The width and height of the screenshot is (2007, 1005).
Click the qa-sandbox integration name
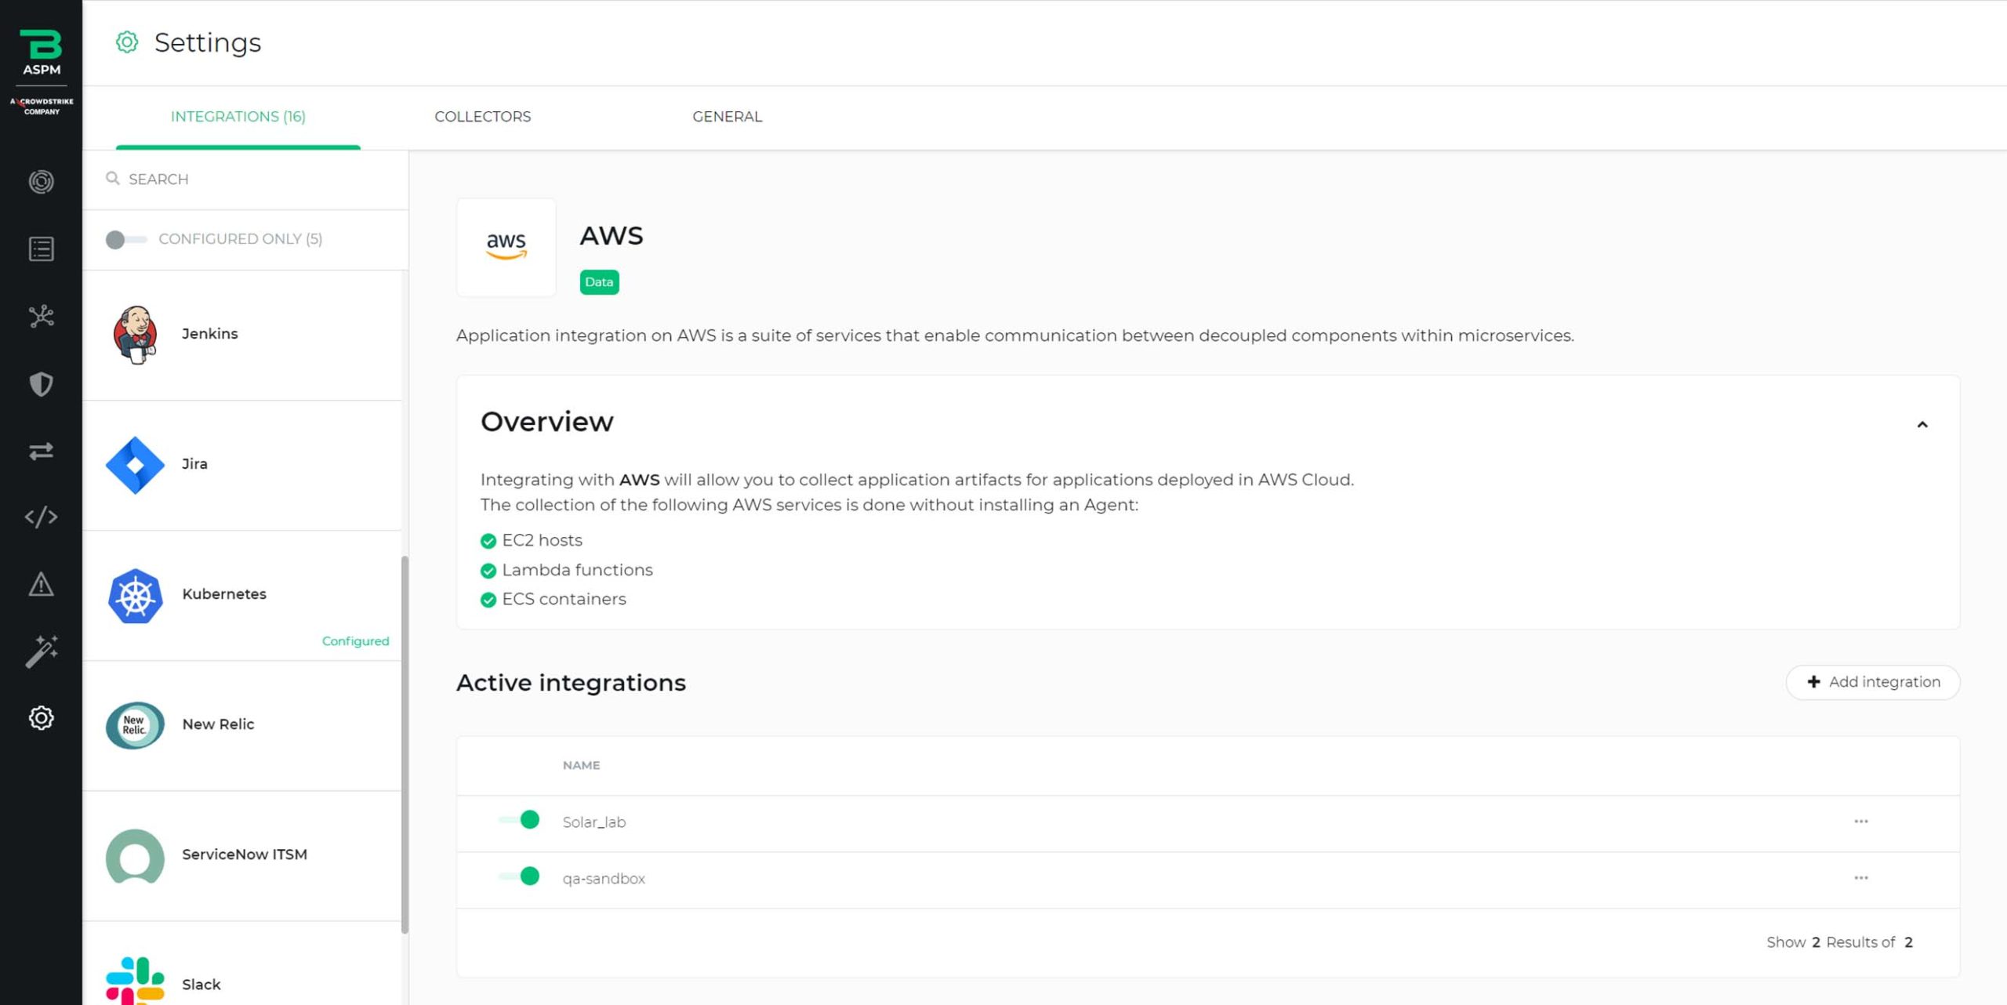[x=604, y=879]
